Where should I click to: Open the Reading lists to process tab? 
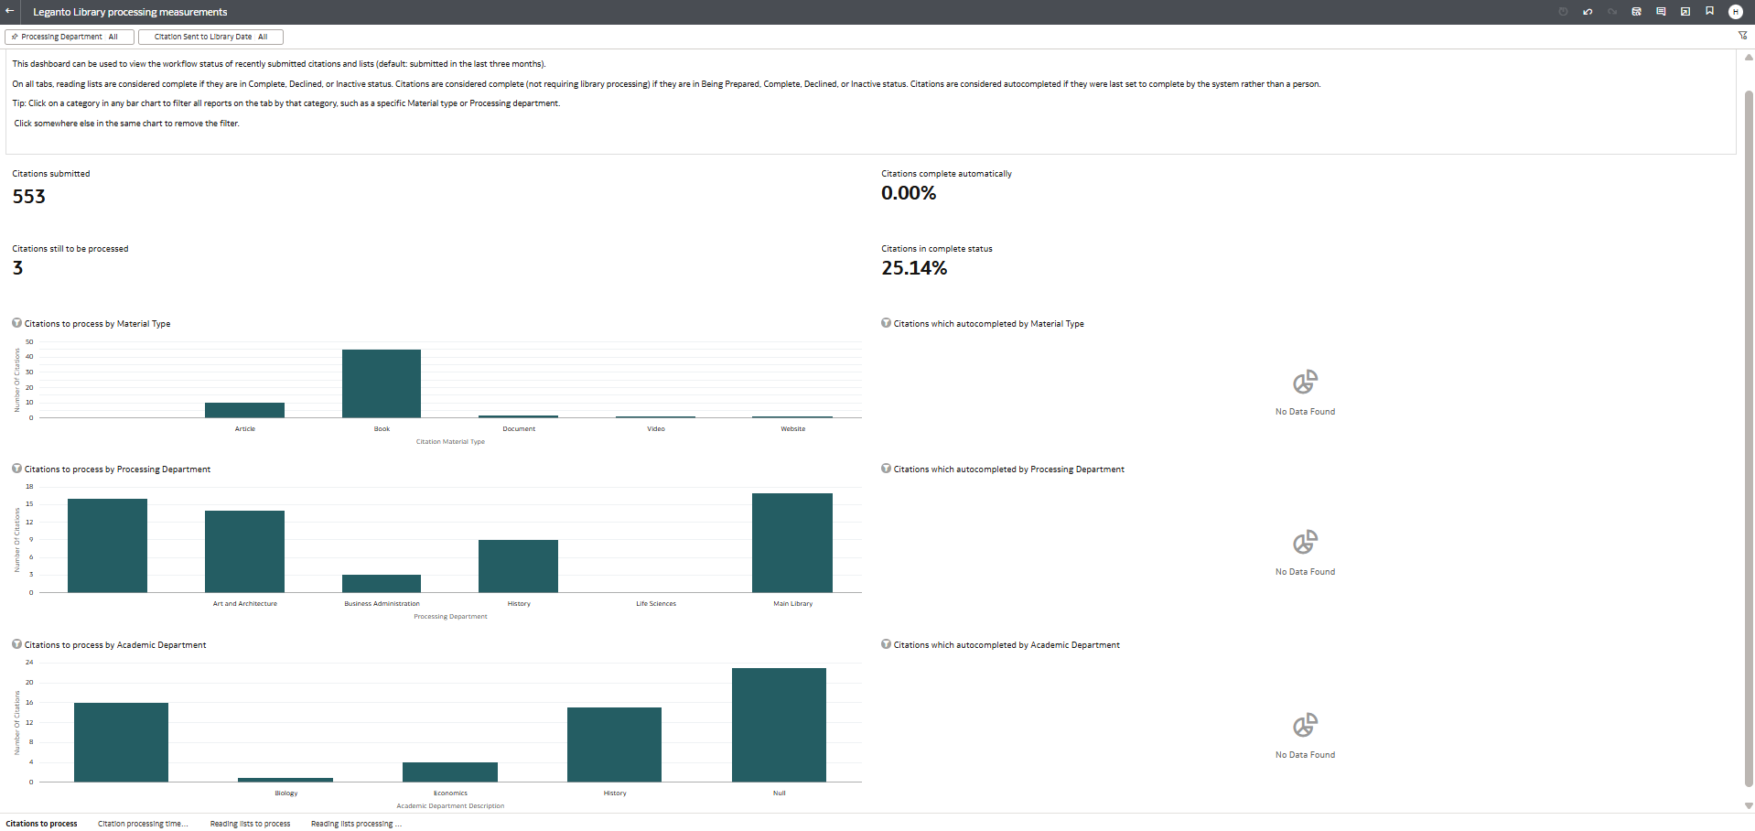tap(249, 823)
